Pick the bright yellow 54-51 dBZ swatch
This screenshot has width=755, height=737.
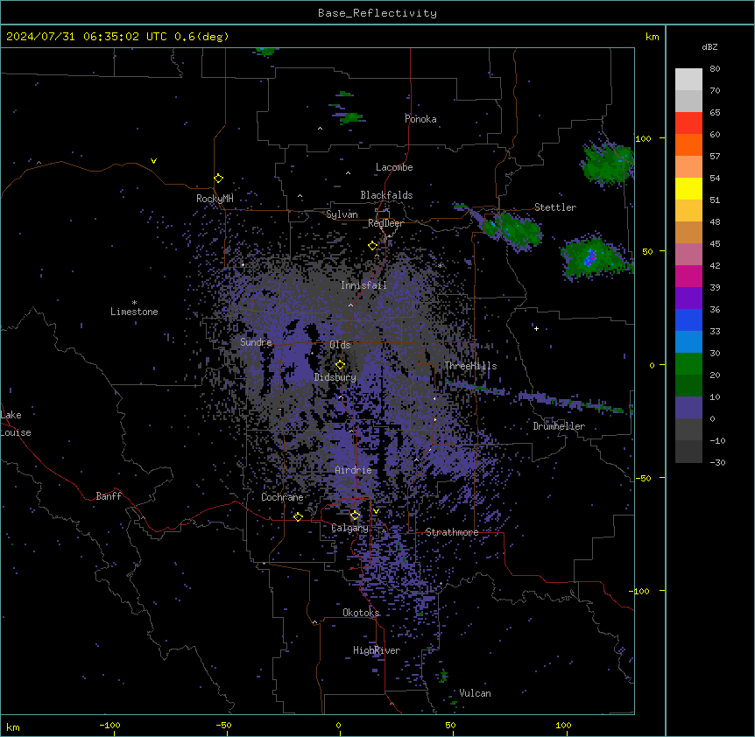coord(688,188)
